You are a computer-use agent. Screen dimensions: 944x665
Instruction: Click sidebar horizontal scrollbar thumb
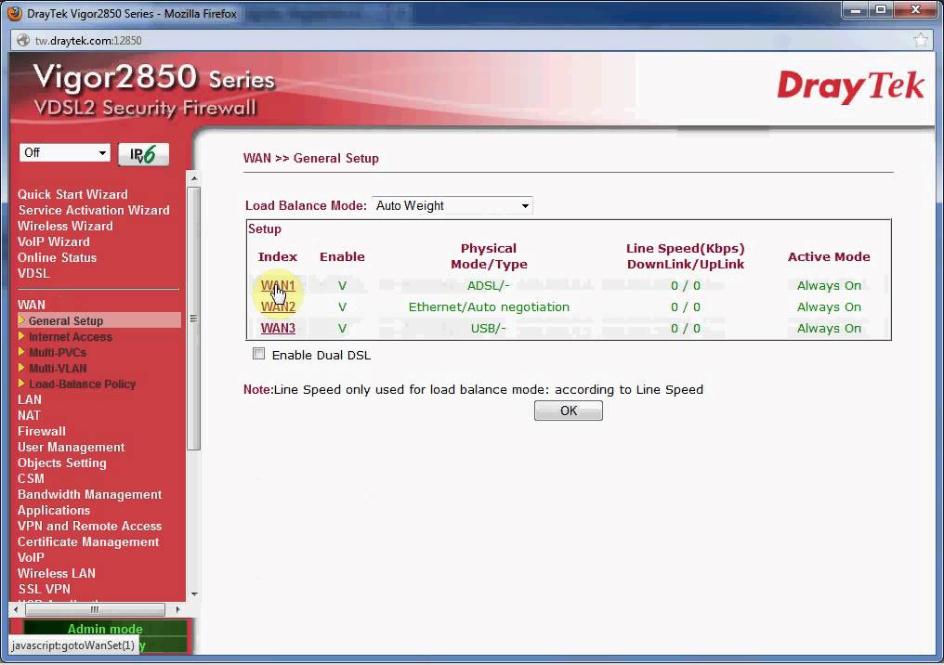95,609
